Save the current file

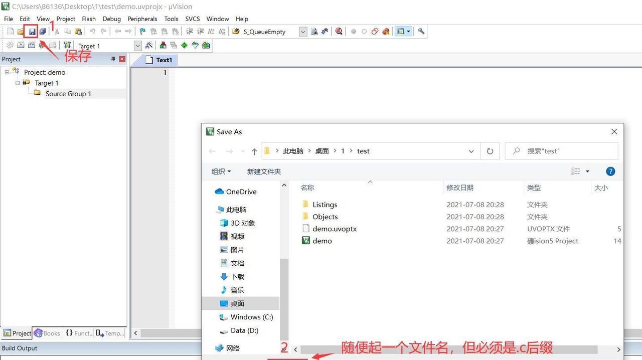[32, 31]
